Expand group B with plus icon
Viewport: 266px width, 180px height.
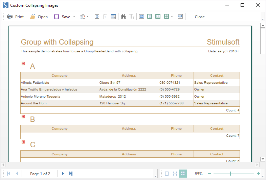tap(23, 117)
